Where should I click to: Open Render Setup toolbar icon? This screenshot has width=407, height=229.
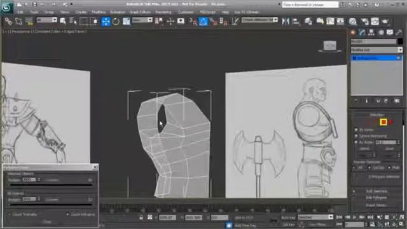tap(364, 21)
